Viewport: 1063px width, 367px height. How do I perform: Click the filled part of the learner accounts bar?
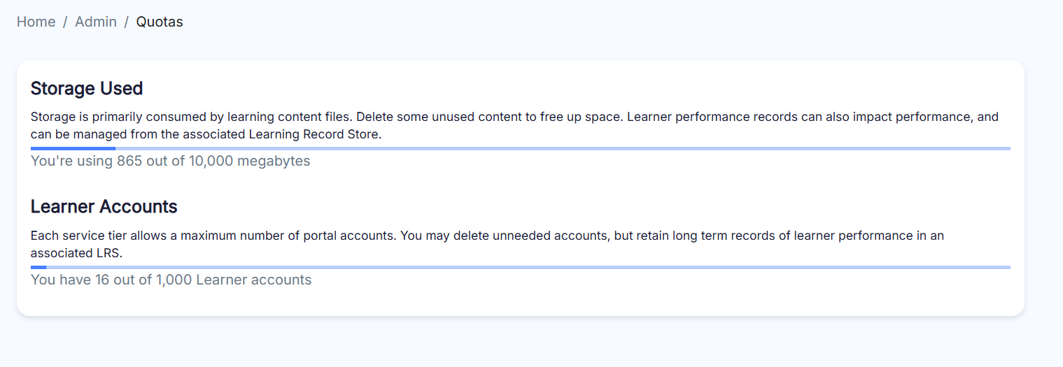(x=38, y=267)
